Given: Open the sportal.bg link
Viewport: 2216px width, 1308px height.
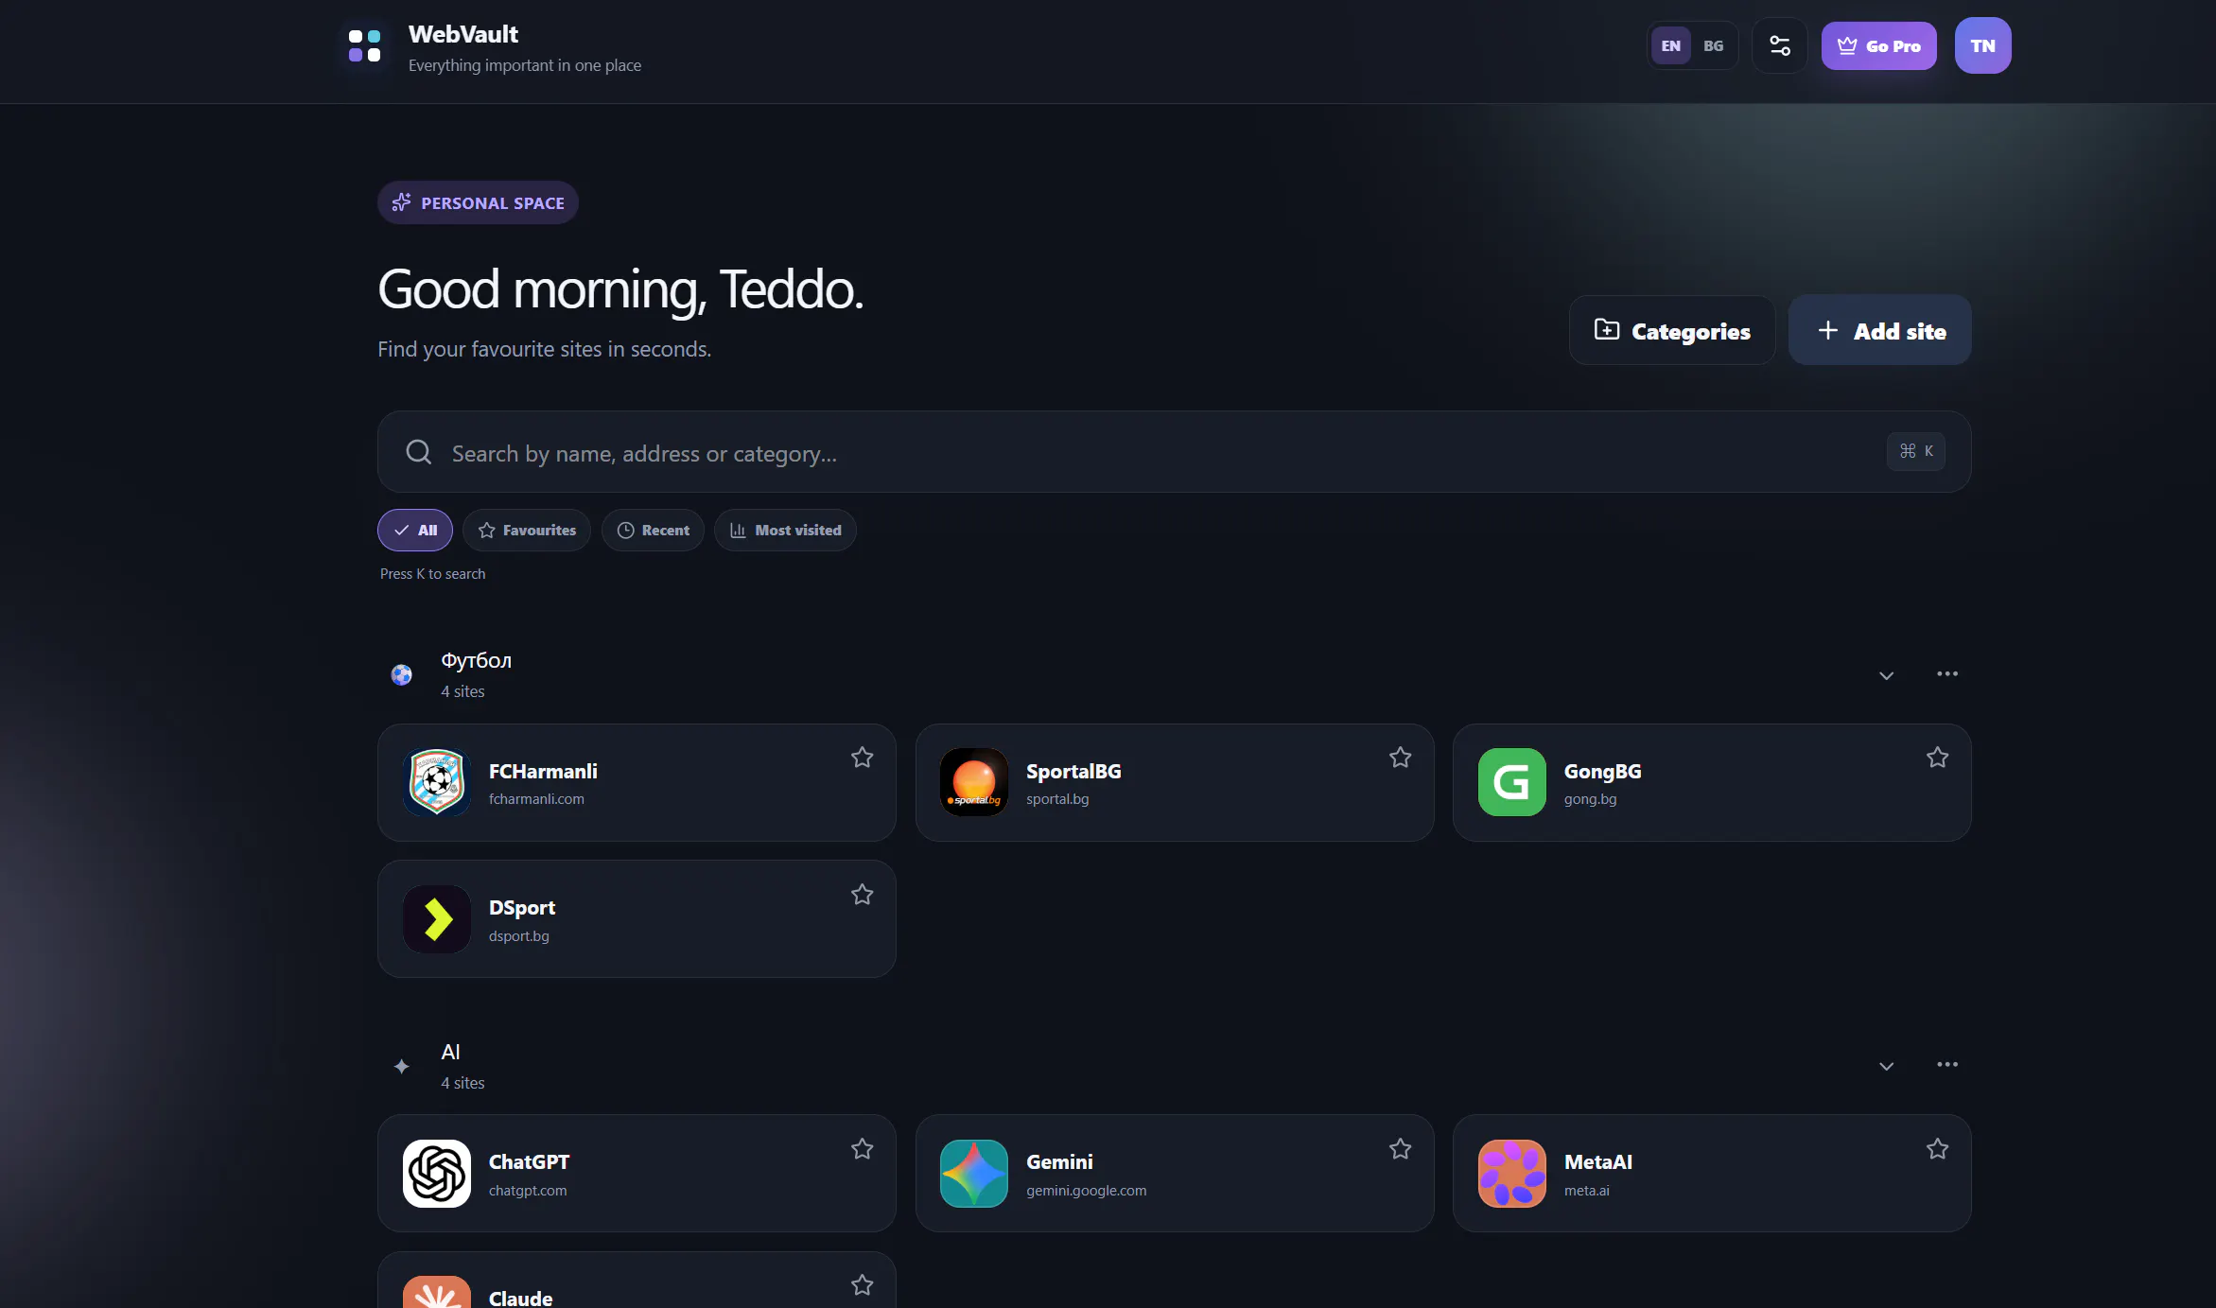Looking at the screenshot, I should click(x=1057, y=799).
